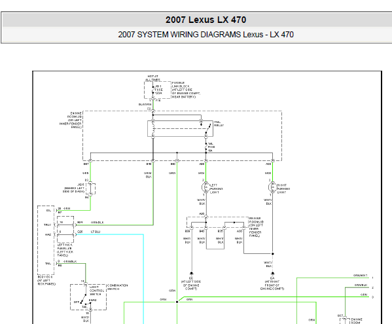Click the TAIL FUSE 15A label

click(x=211, y=147)
